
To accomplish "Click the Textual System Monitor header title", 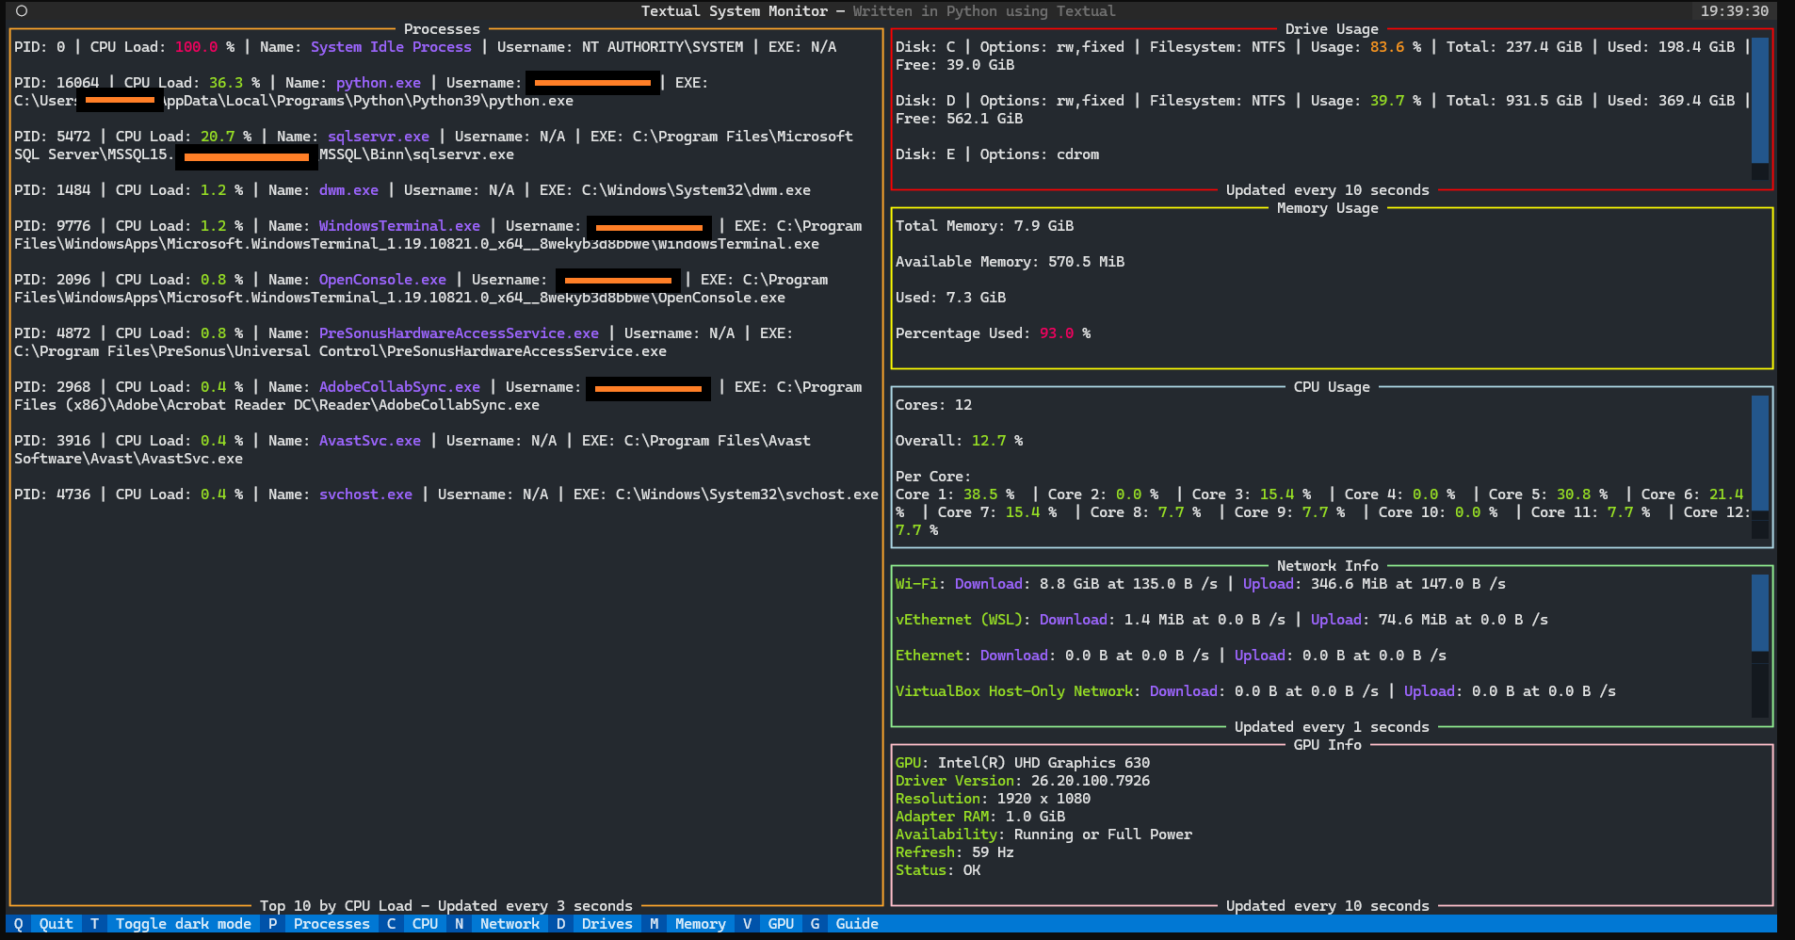I will point(735,11).
